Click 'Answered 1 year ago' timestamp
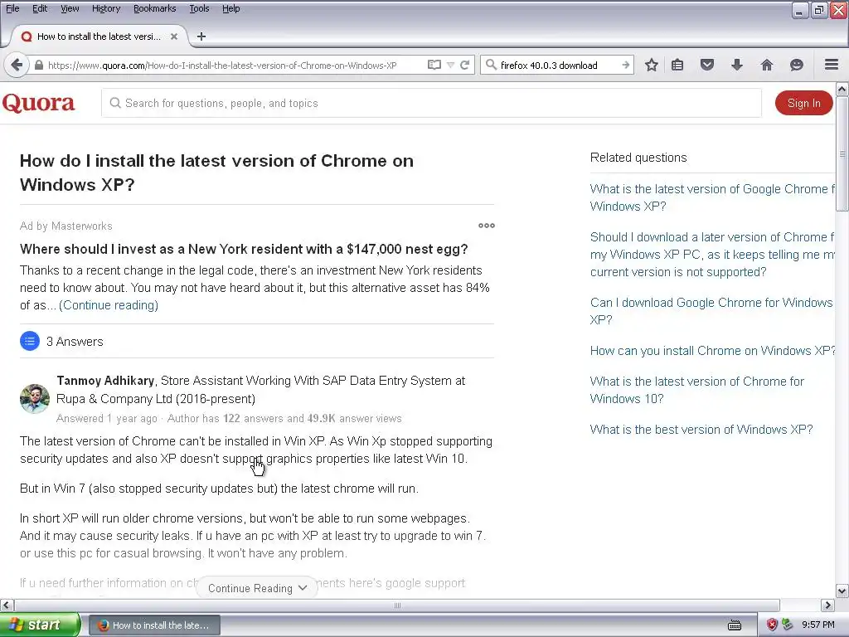Viewport: 849px width, 637px height. tap(107, 418)
